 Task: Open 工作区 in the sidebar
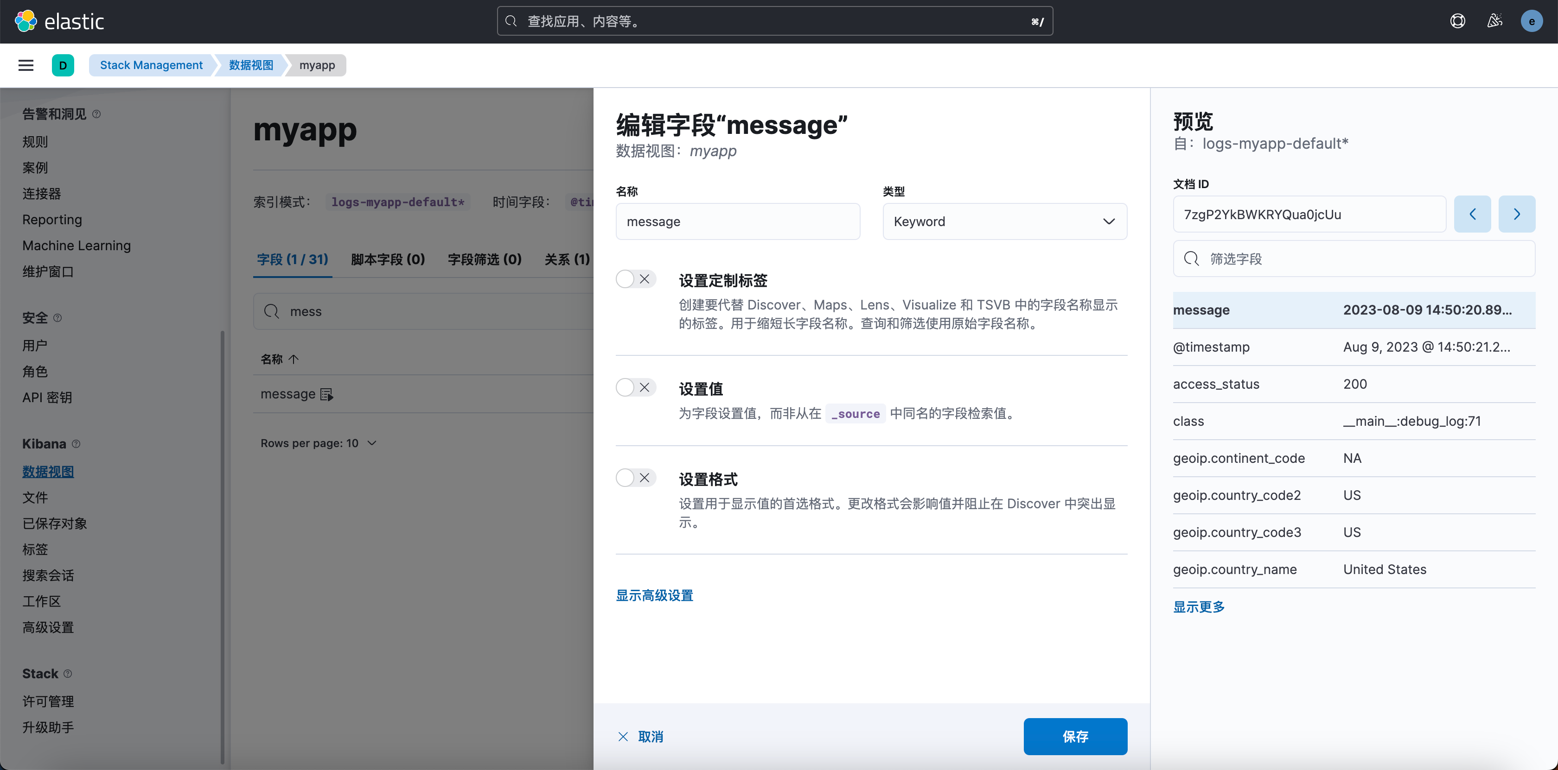[42, 601]
